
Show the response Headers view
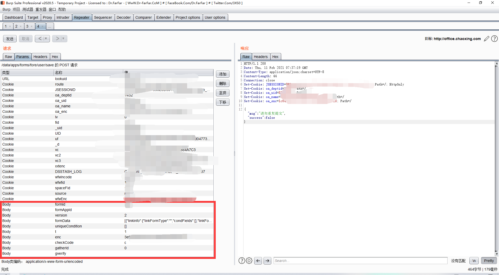(x=261, y=57)
